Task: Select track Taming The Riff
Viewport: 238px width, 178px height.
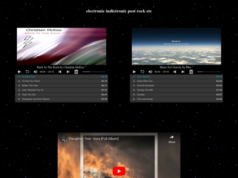Action: click(176, 90)
